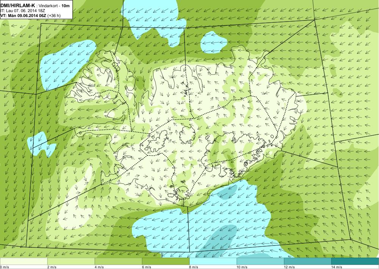The height and width of the screenshot is (269, 379).
Task: Click the darkest teal legend swatch above 14 m/s
Action: [355, 261]
